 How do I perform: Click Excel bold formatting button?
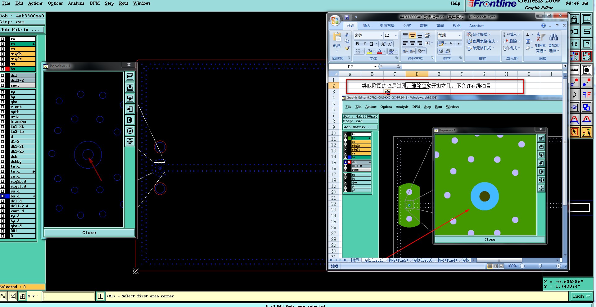click(x=357, y=44)
